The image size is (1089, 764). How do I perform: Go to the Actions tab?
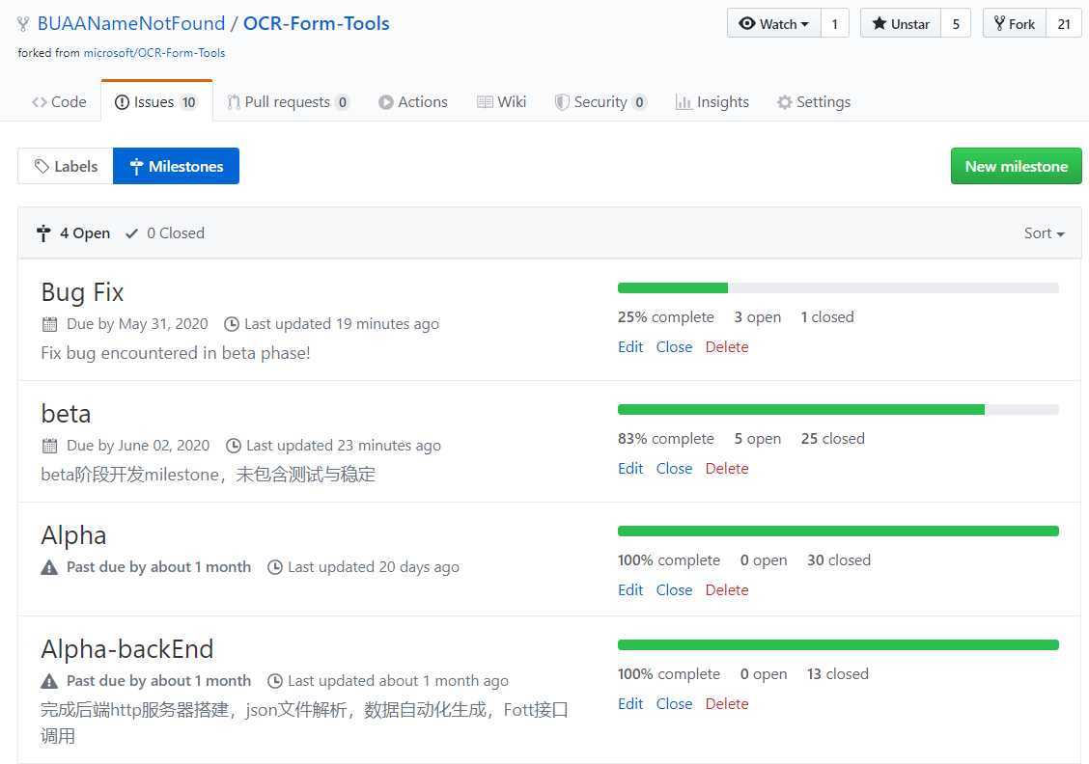(412, 102)
